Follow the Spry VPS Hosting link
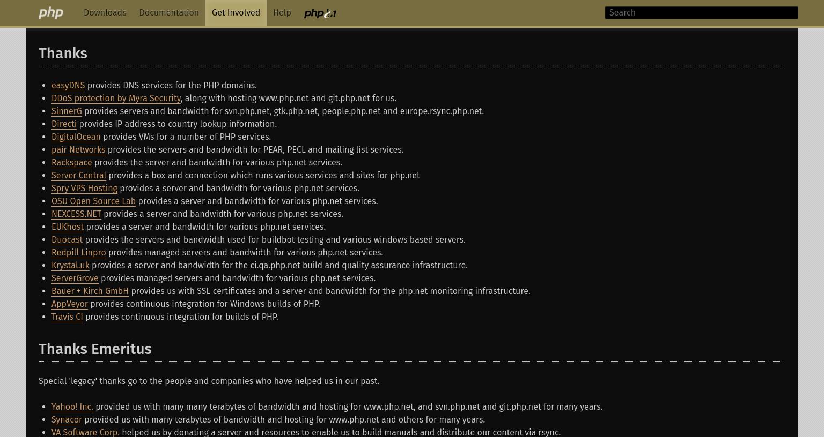This screenshot has height=437, width=824. pos(84,189)
